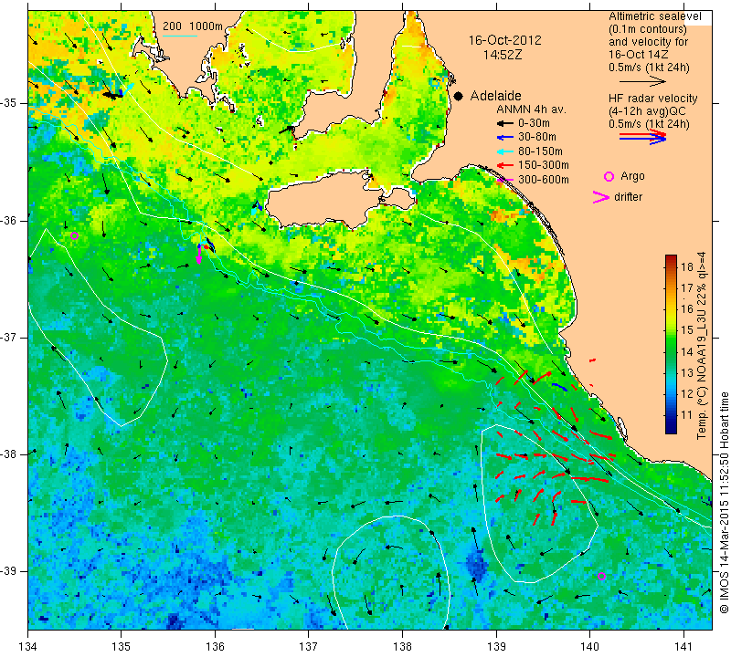Viewport: 731px width, 657px height.
Task: Click the 16-Oct-2012 date text
Action: [505, 40]
